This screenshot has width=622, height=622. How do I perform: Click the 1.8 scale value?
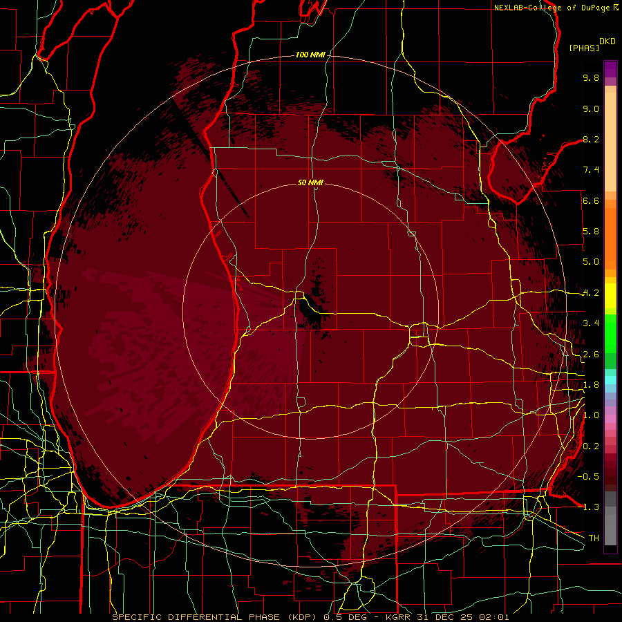coord(591,385)
